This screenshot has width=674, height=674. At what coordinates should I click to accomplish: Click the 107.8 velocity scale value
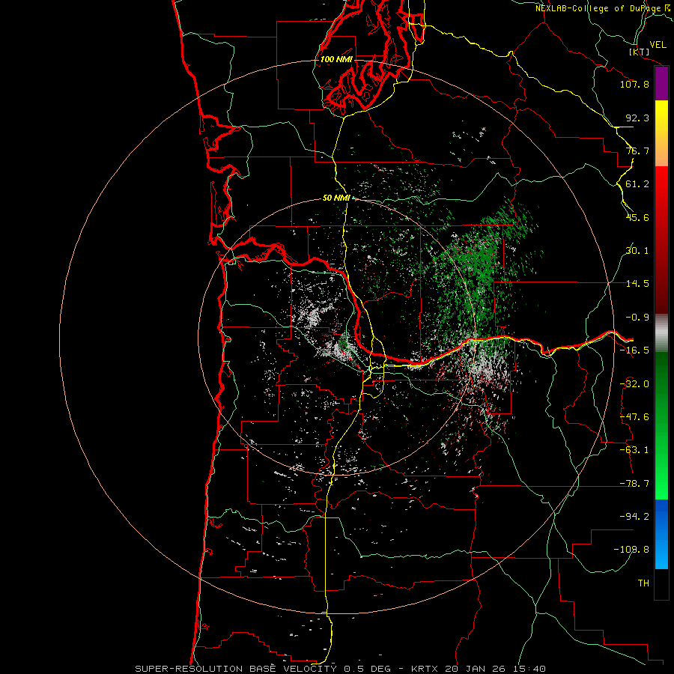click(x=634, y=84)
